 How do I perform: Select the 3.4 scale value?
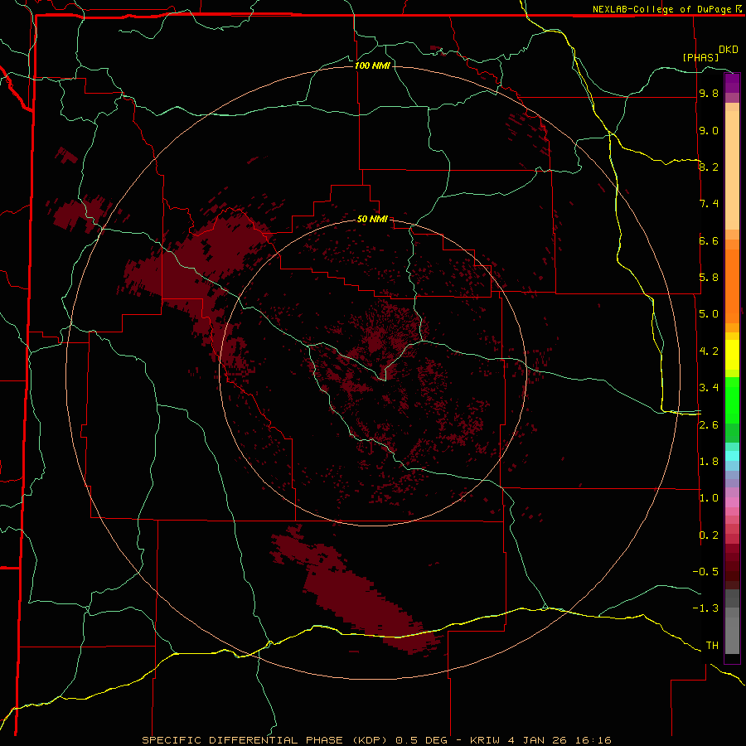[x=709, y=388]
